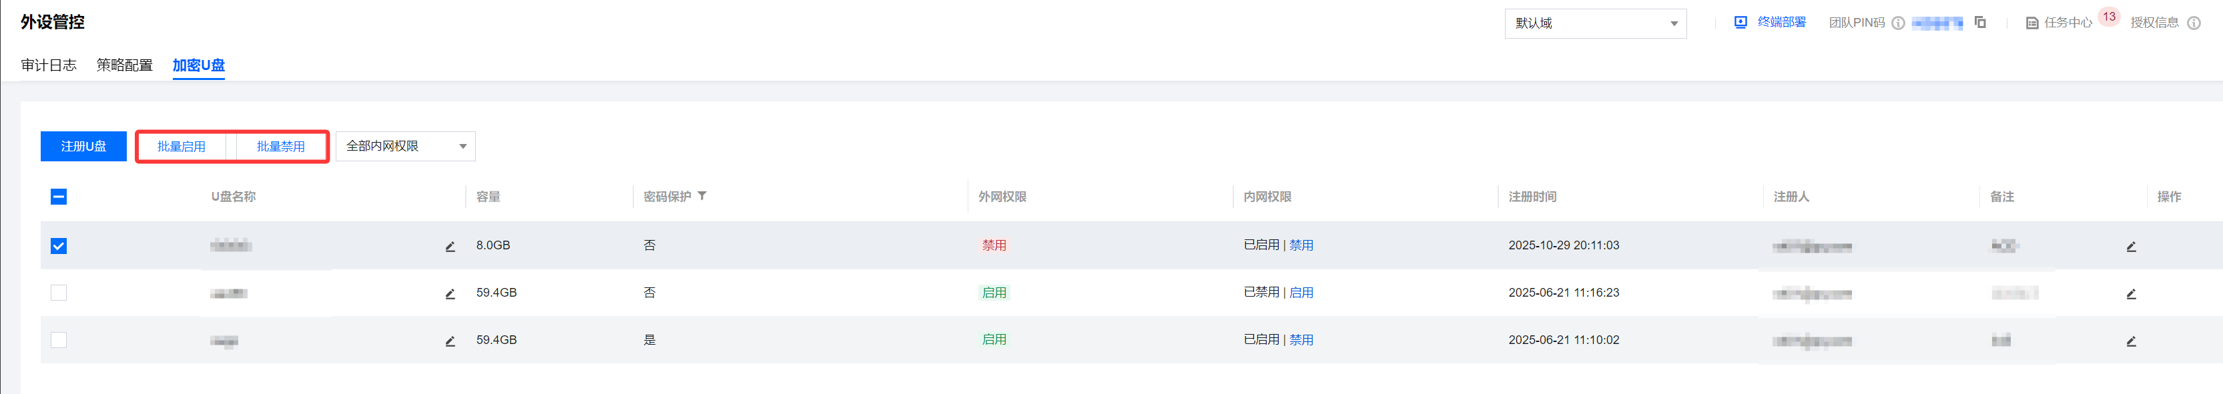Click 禁用 link in the 8.0GB row
2223x394 pixels.
click(x=1301, y=246)
